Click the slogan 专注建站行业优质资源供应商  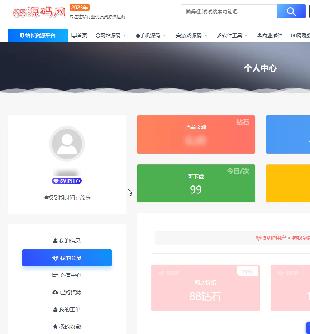(x=97, y=16)
